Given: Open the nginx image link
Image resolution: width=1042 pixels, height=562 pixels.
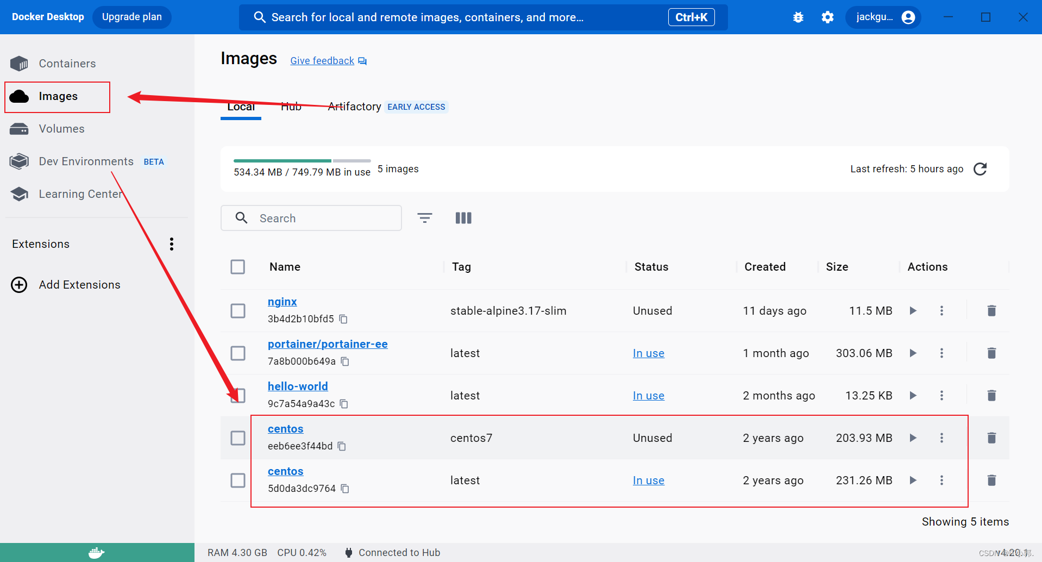Looking at the screenshot, I should [x=283, y=302].
